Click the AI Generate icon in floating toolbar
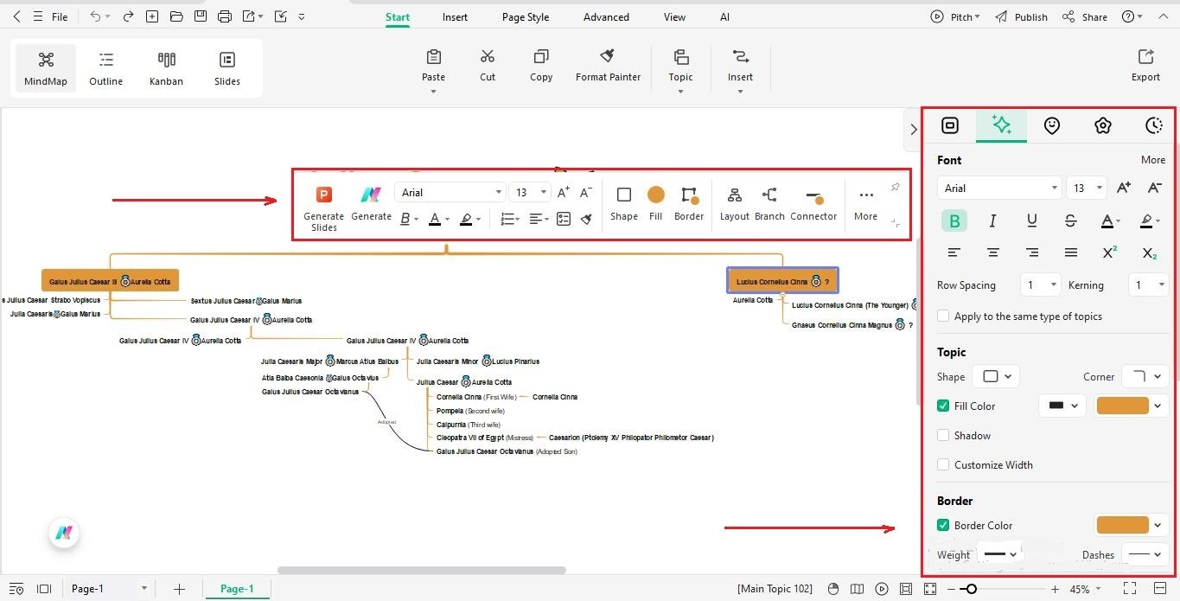 point(371,195)
